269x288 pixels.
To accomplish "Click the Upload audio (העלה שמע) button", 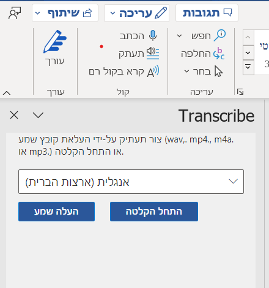I will click(x=56, y=212).
